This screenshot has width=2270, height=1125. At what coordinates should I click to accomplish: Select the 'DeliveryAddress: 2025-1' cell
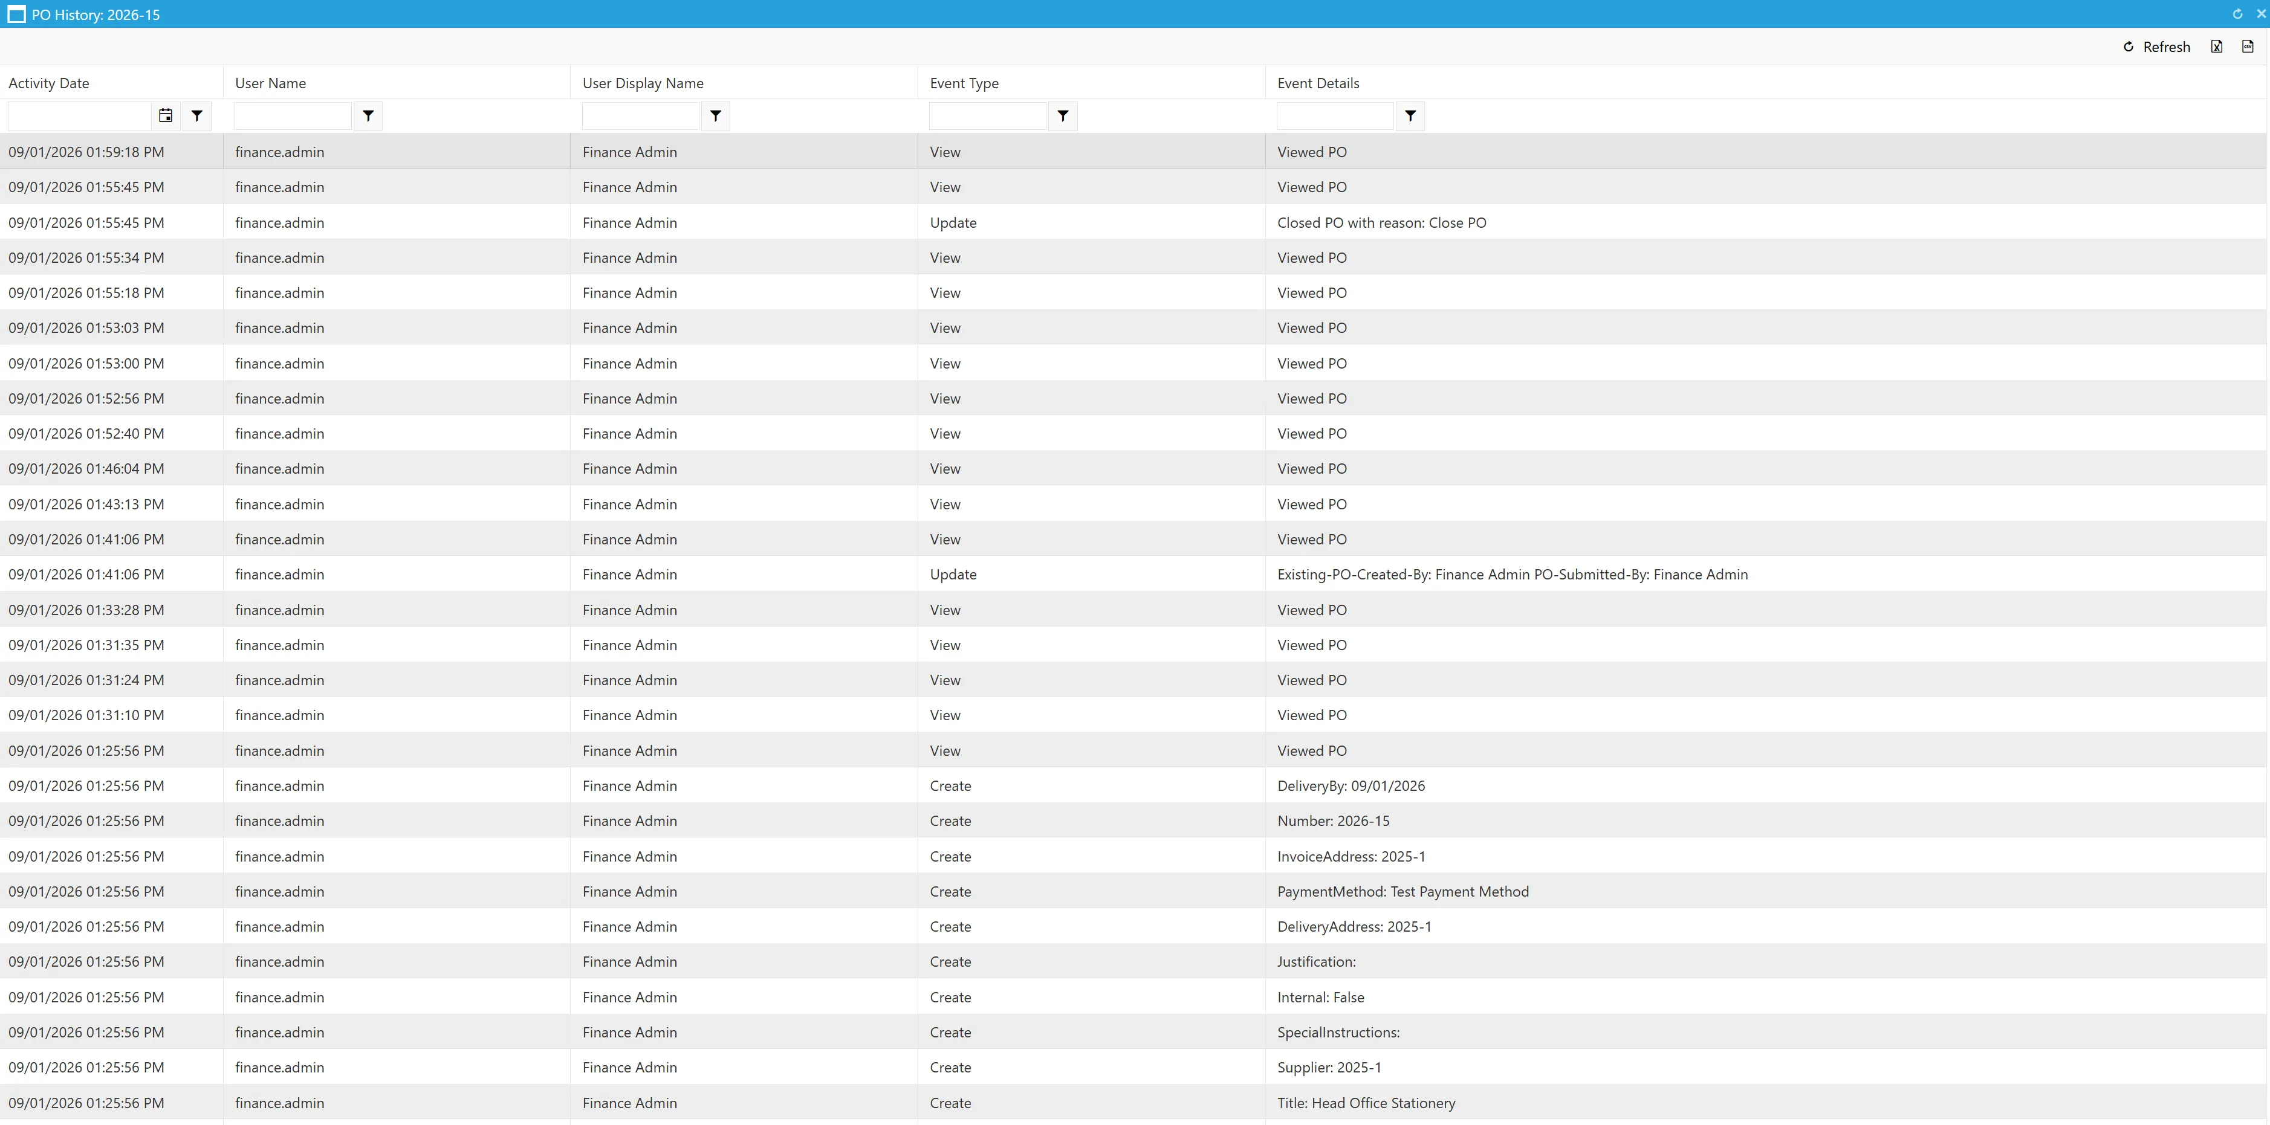click(x=1766, y=927)
